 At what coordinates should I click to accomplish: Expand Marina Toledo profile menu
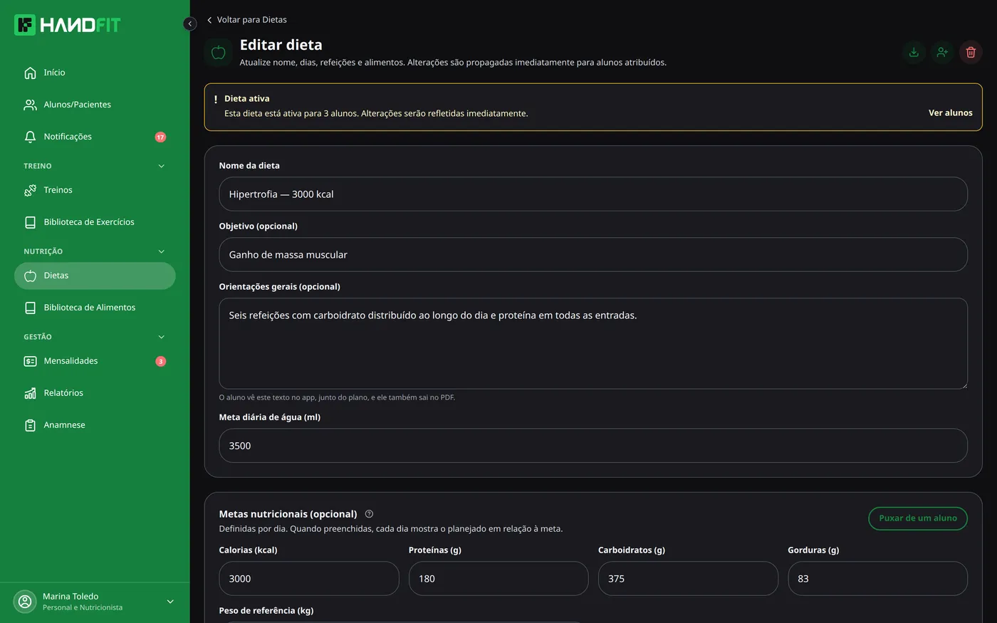(x=170, y=602)
